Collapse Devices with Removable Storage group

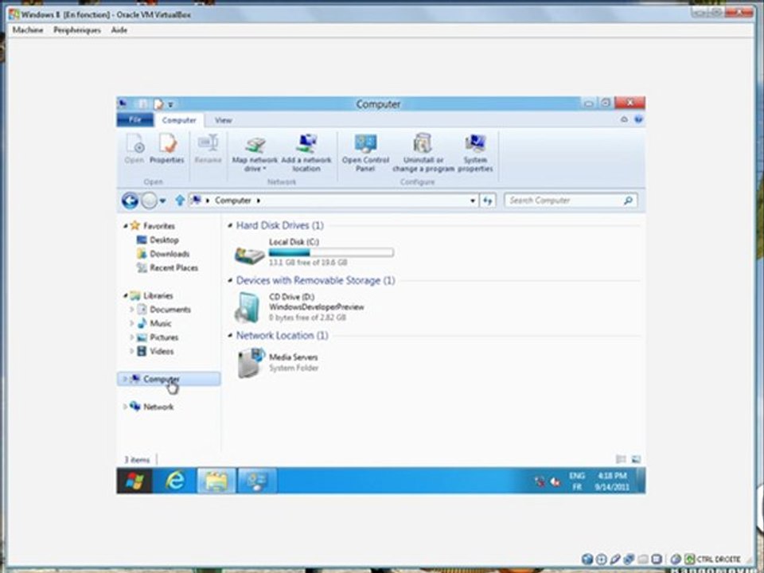point(230,281)
